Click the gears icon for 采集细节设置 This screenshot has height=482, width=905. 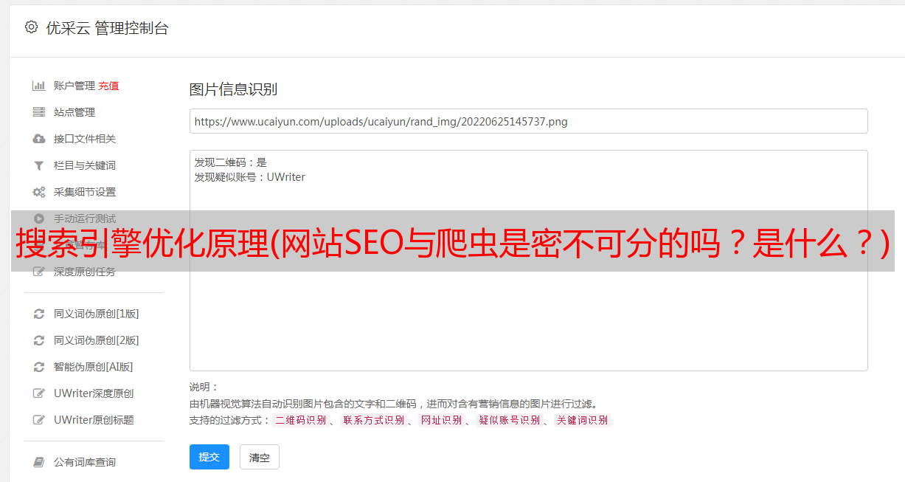click(x=39, y=192)
